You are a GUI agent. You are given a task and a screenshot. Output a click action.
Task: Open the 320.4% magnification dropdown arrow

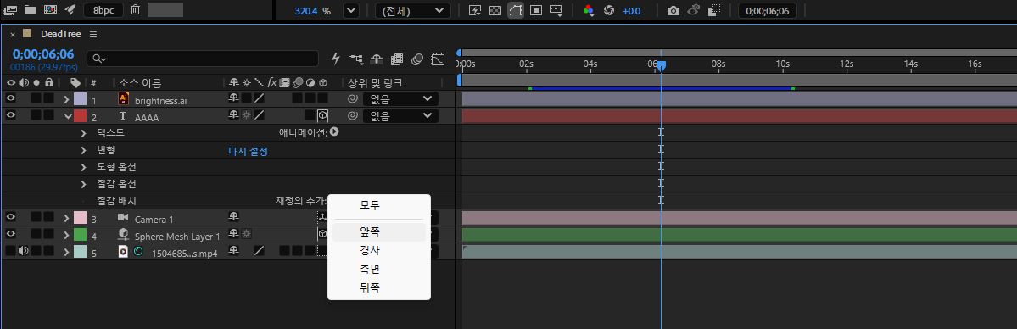point(351,11)
